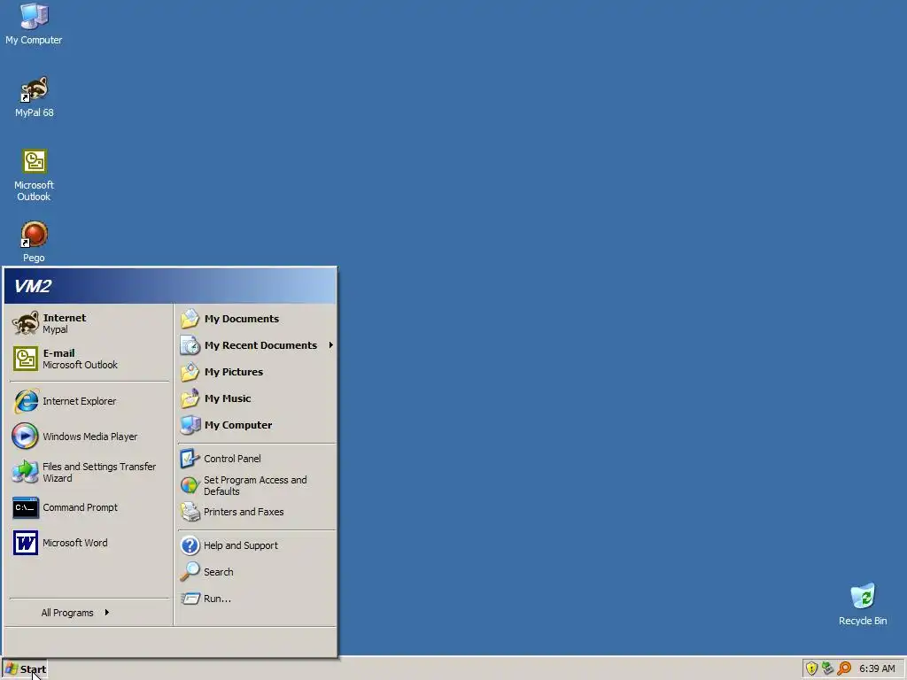This screenshot has height=680, width=907.
Task: Launch Mypal from the Internet entry
Action: 89,323
